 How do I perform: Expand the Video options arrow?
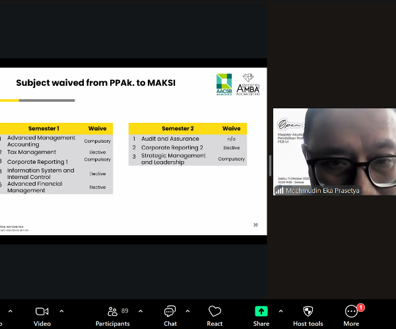click(x=62, y=311)
